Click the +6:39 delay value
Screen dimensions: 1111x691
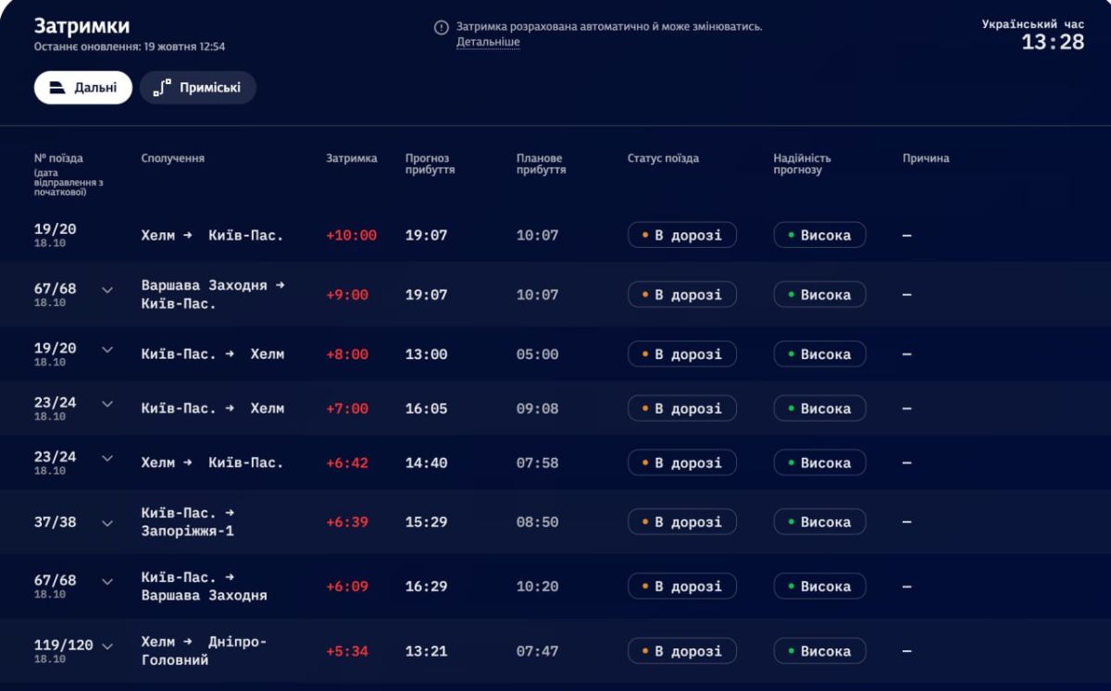[x=347, y=523]
